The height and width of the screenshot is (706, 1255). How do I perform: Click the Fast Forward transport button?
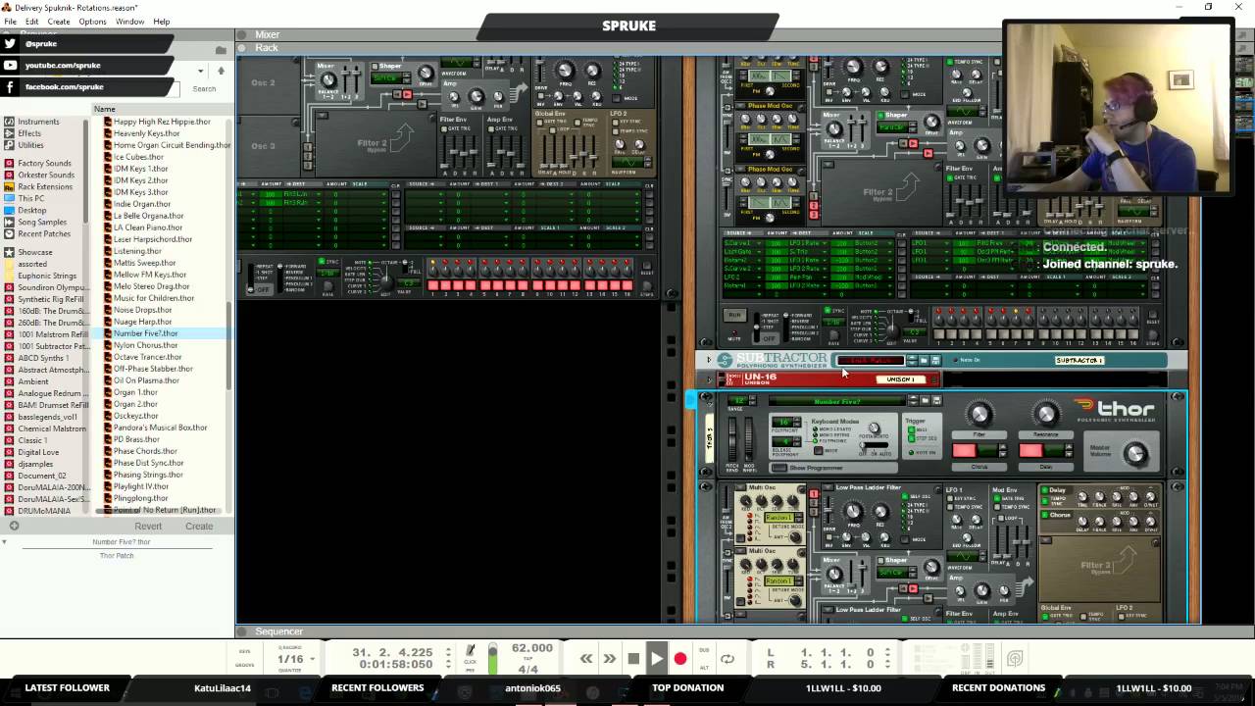point(610,659)
